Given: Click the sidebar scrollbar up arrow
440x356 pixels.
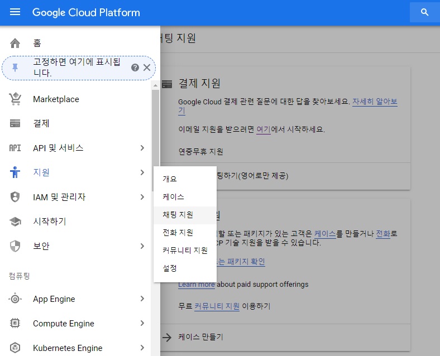Looking at the screenshot, I should point(155,85).
